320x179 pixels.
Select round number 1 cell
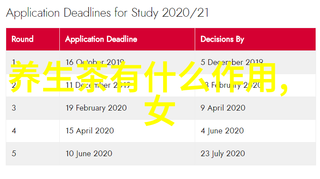pyautogui.click(x=14, y=62)
